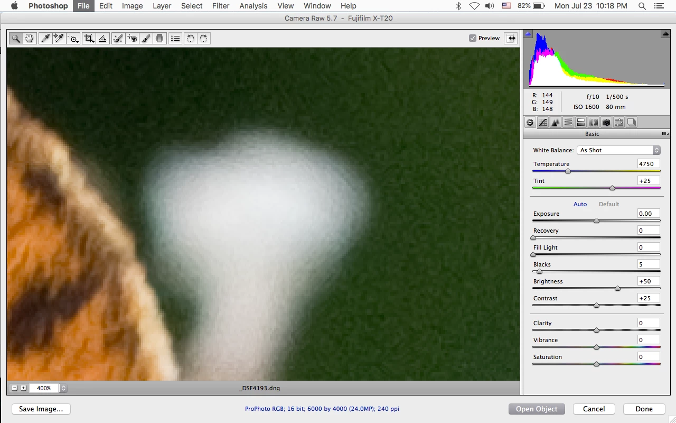The image size is (676, 423).
Task: Click the Save Image button
Action: 41,409
